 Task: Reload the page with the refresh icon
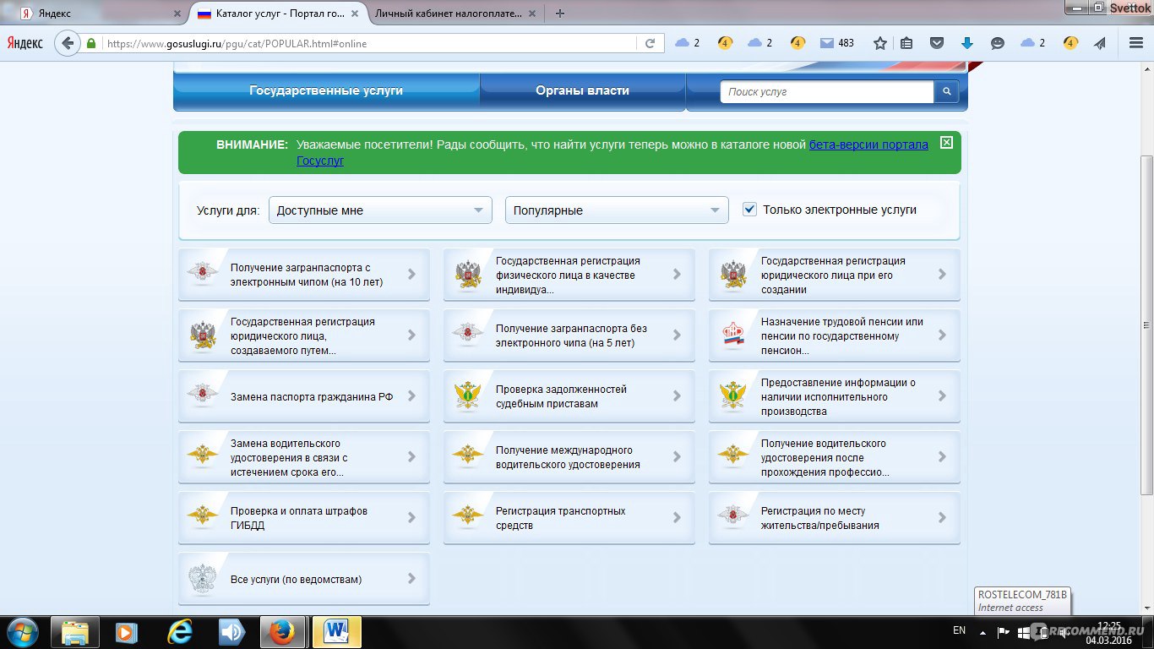pos(650,43)
